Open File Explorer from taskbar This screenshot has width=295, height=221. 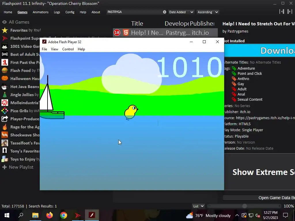(x=35, y=215)
